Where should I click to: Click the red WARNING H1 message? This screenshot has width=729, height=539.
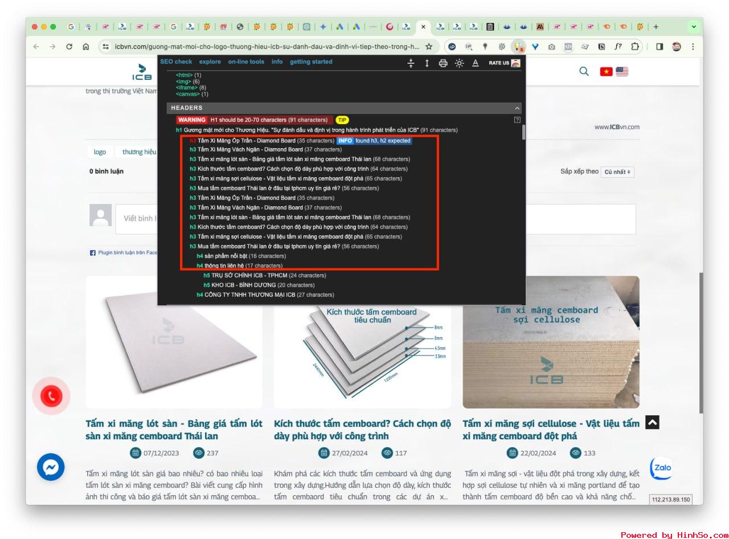coord(254,120)
